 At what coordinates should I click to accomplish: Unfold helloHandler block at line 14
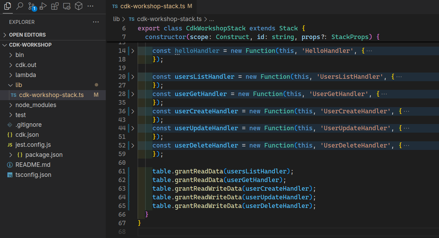click(133, 51)
